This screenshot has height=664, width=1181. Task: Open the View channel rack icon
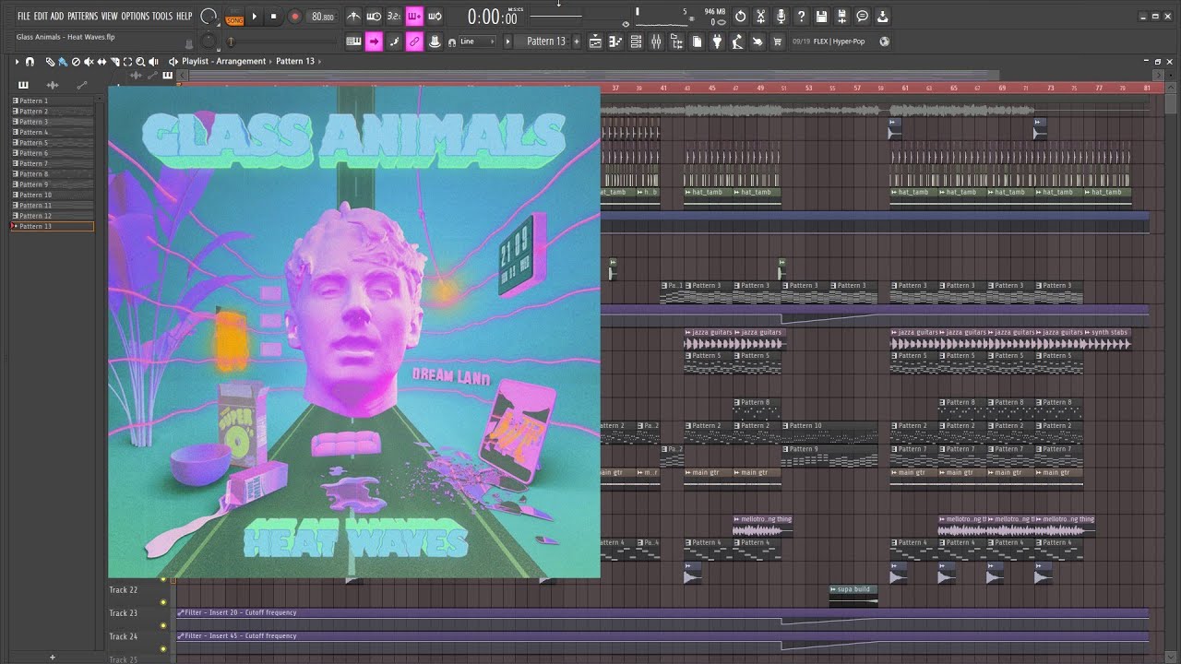point(636,41)
